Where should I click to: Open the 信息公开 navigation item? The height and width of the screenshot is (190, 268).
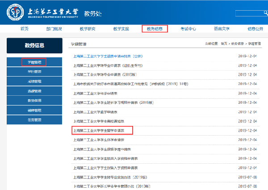click(255, 29)
